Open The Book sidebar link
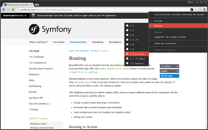The width and height of the screenshot is (208, 130). [34, 51]
